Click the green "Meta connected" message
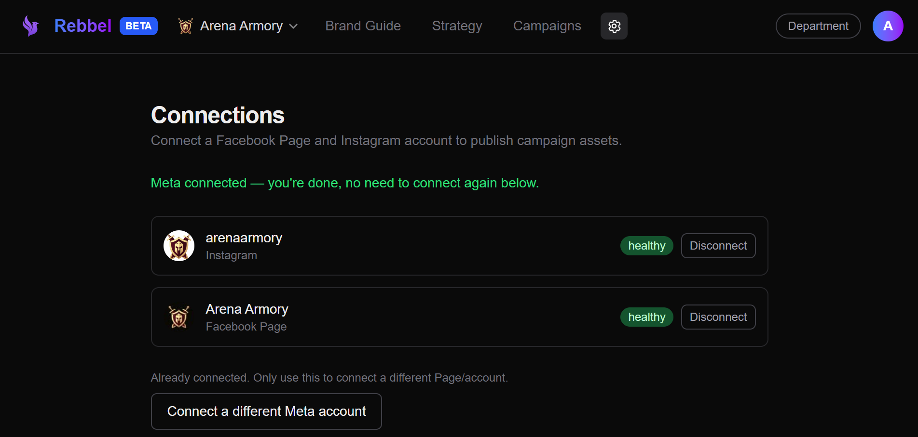Viewport: 918px width, 437px height. 345,183
